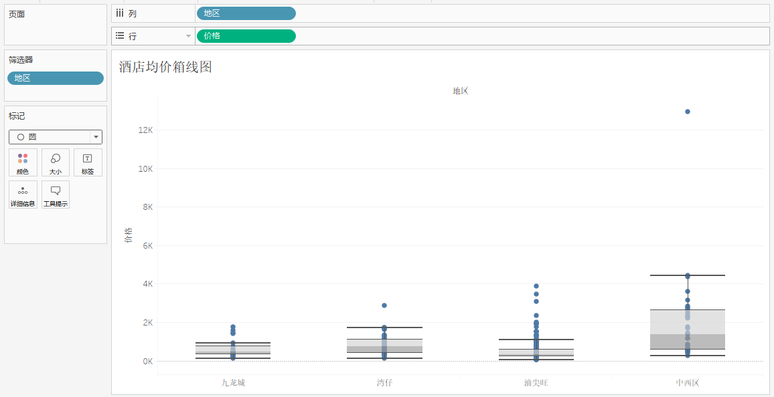The height and width of the screenshot is (397, 774).
Task: Select the 地区 filter pill in 筛选器
Action: coord(56,78)
